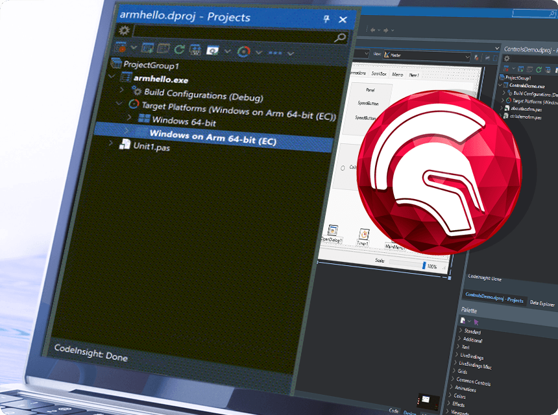Click the lower SpeedButton on the form

365,118
